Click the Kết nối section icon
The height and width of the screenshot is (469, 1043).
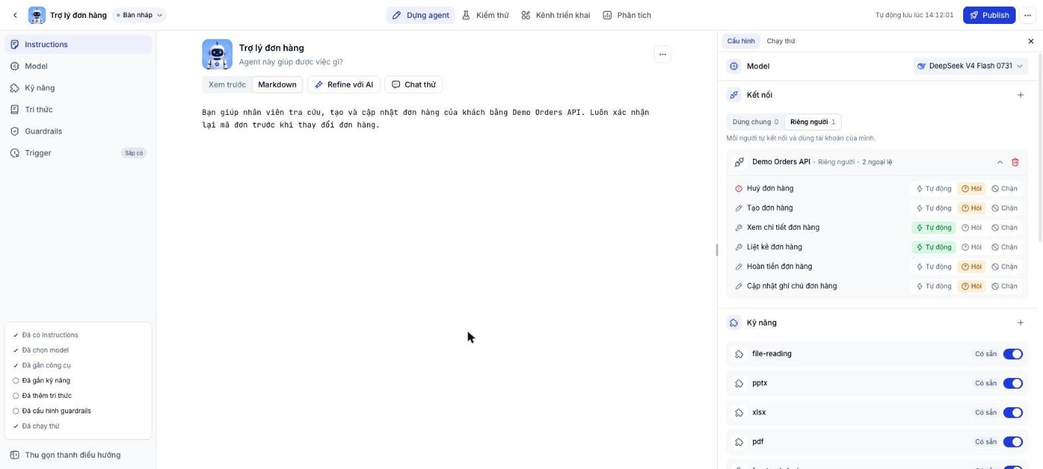point(734,95)
